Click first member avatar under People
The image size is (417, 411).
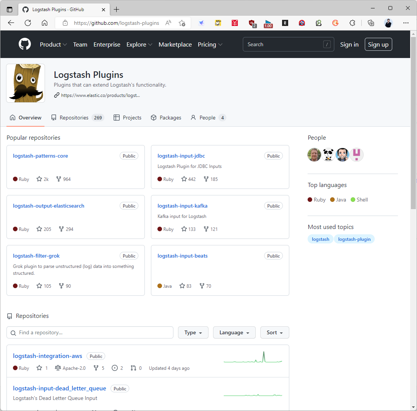click(314, 155)
